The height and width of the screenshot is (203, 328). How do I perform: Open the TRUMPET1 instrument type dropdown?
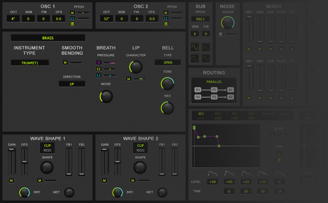tap(30, 63)
